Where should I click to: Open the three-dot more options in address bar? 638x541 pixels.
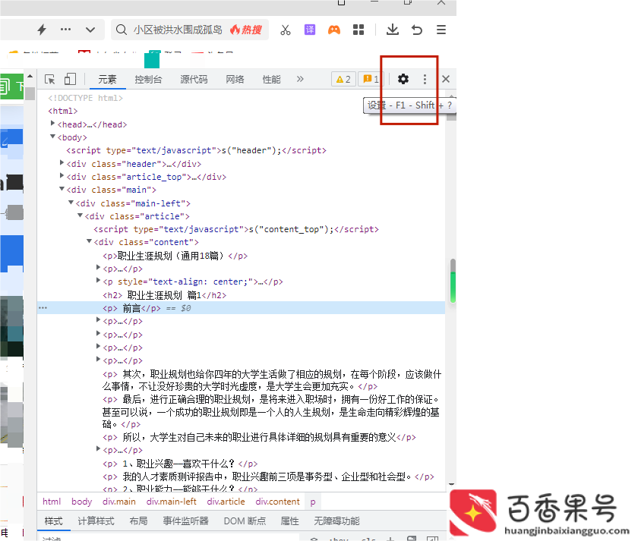(x=65, y=30)
